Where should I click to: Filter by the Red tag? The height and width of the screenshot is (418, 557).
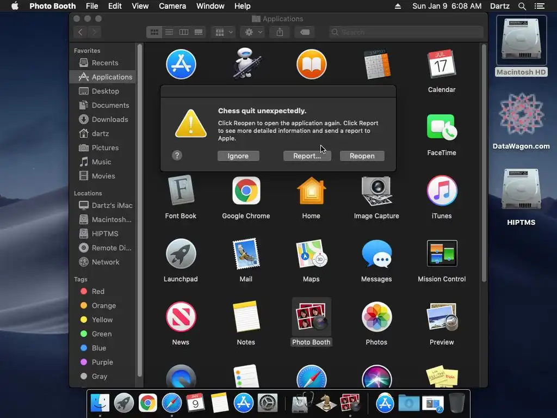tap(102, 292)
